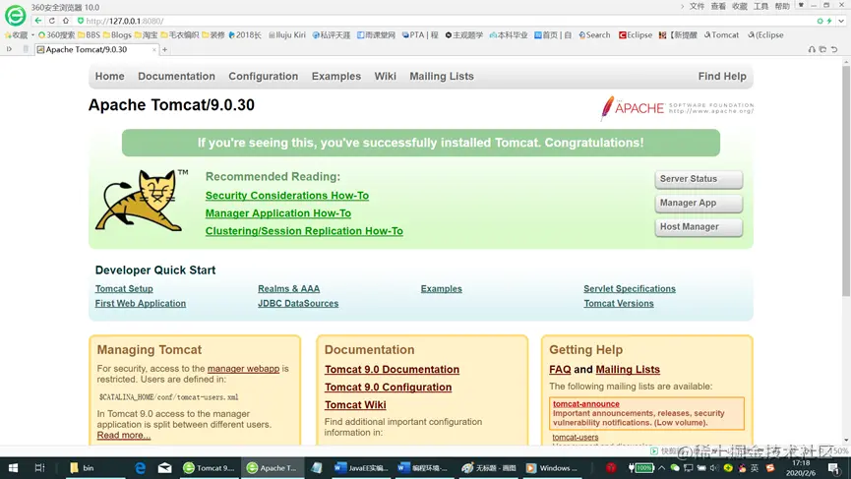Open the 收藏 browser menu
Viewport: 851px width, 479px height.
click(x=739, y=7)
